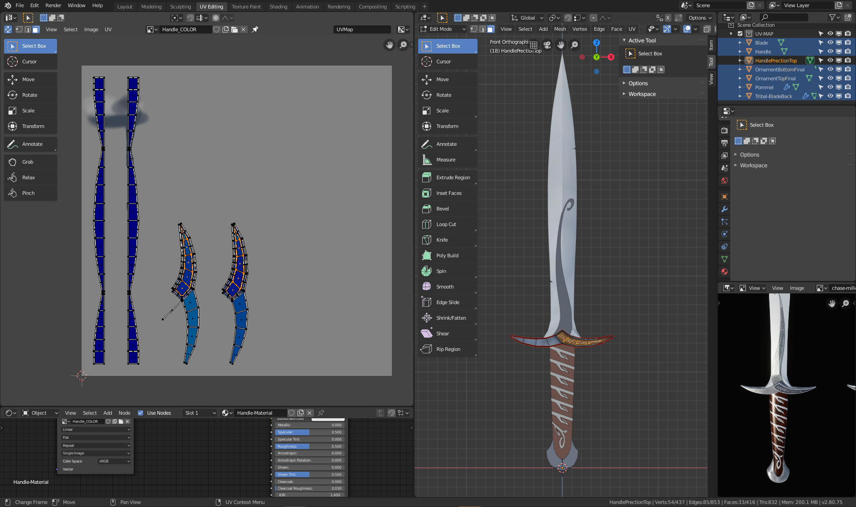This screenshot has width=856, height=507.
Task: Pick the Inset Faces tool
Action: pyautogui.click(x=448, y=193)
